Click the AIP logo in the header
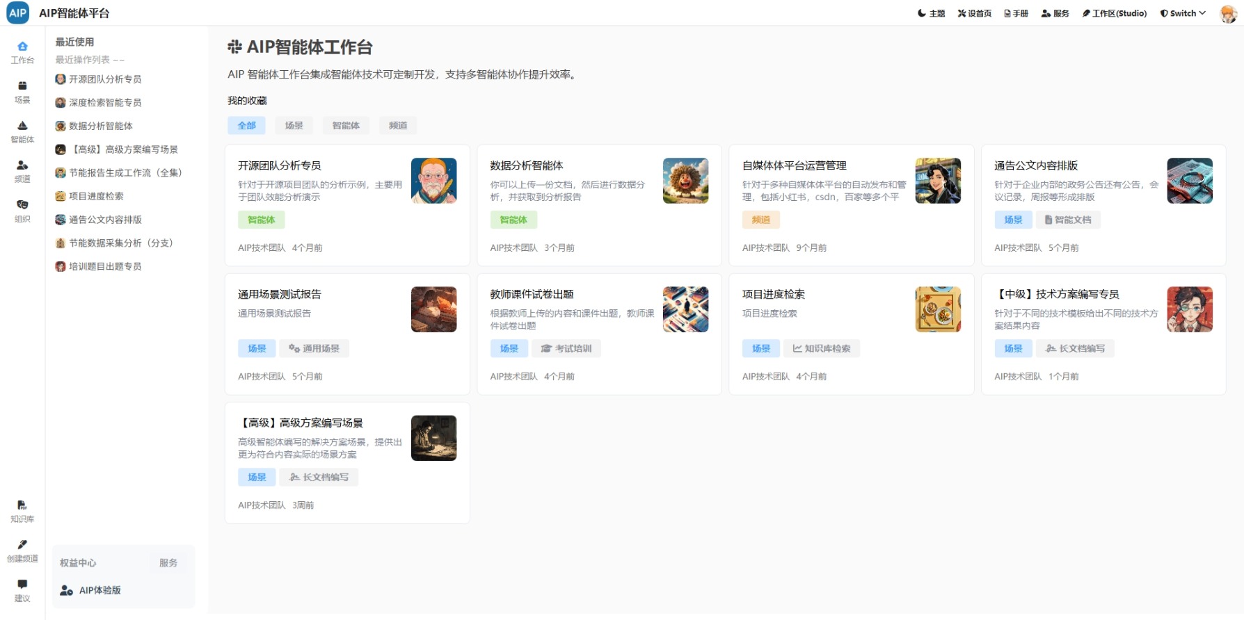 (x=17, y=13)
